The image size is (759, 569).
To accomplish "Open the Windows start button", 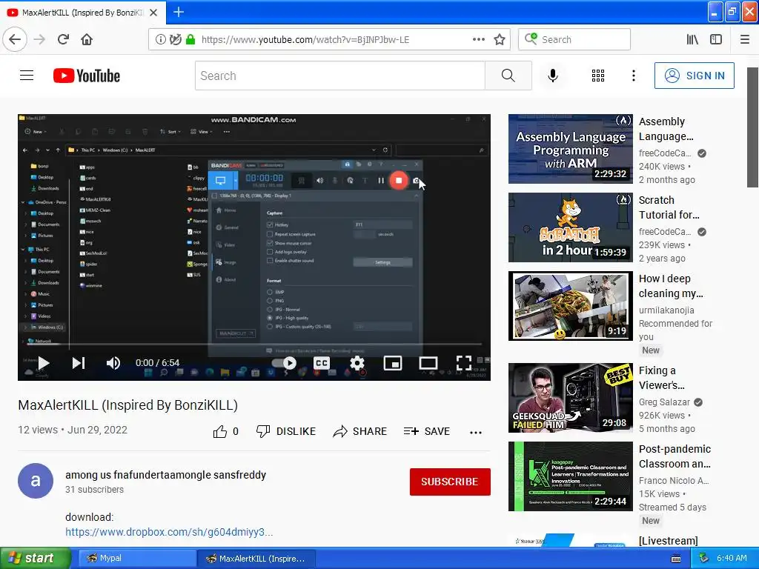I will (x=36, y=559).
